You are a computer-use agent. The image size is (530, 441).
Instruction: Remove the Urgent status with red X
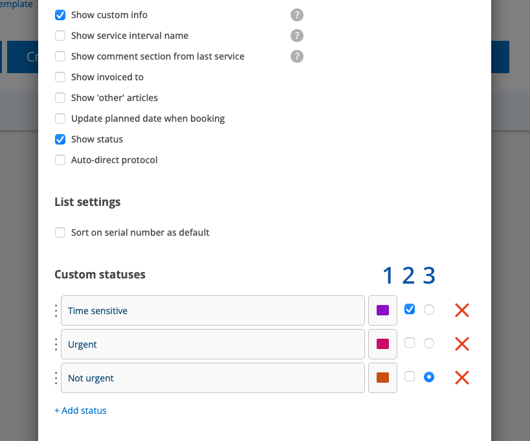[461, 344]
